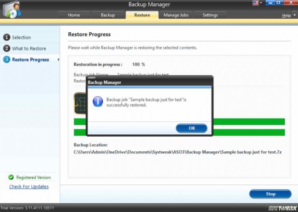Click the backup location path ending in test.7z
This screenshot has width=298, height=212.
click(178, 152)
